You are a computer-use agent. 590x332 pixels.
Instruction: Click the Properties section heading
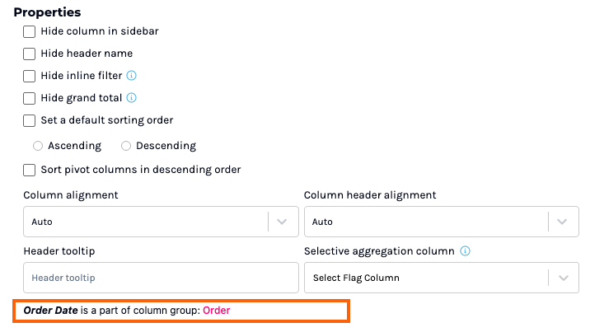(47, 12)
